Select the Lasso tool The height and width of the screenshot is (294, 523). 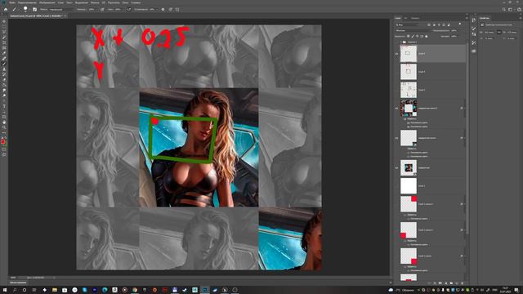pos(4,32)
